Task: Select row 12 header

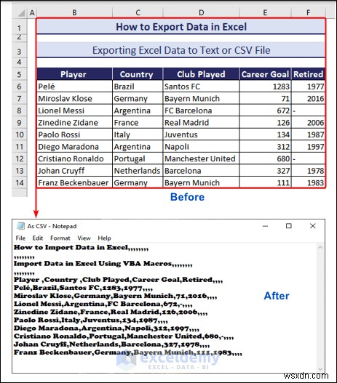Action: pyautogui.click(x=20, y=158)
